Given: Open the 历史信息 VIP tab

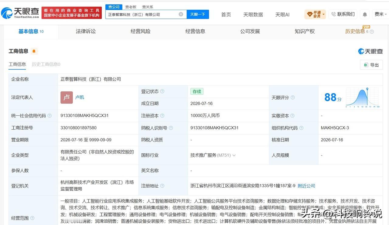Looking at the screenshot, I should (355, 31).
